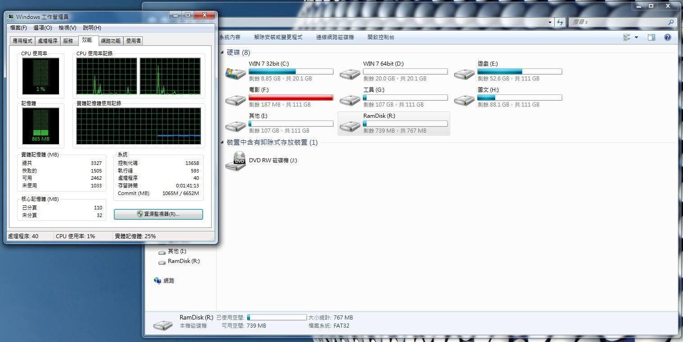
Task: Click status bar text CPU 使用率: 1%
Action: click(x=75, y=236)
